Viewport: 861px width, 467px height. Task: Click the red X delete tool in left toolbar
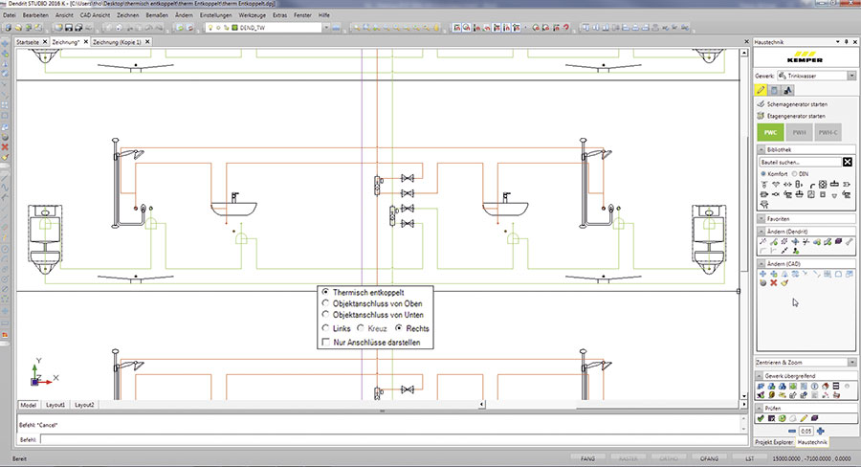pyautogui.click(x=5, y=147)
